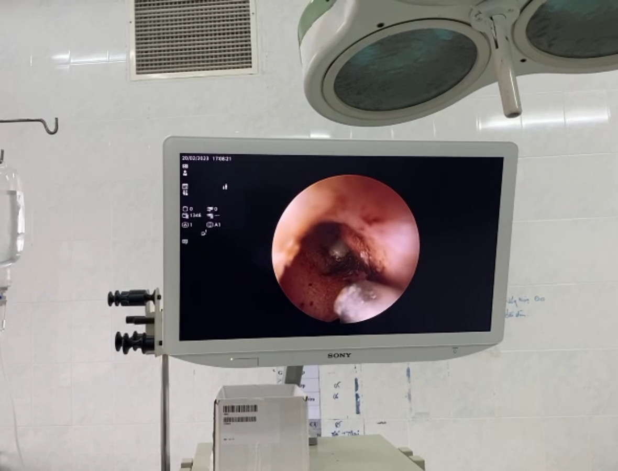This screenshot has width=618, height=471.
Task: Click the small icon beneath the A1 indicator
Action: point(204,233)
